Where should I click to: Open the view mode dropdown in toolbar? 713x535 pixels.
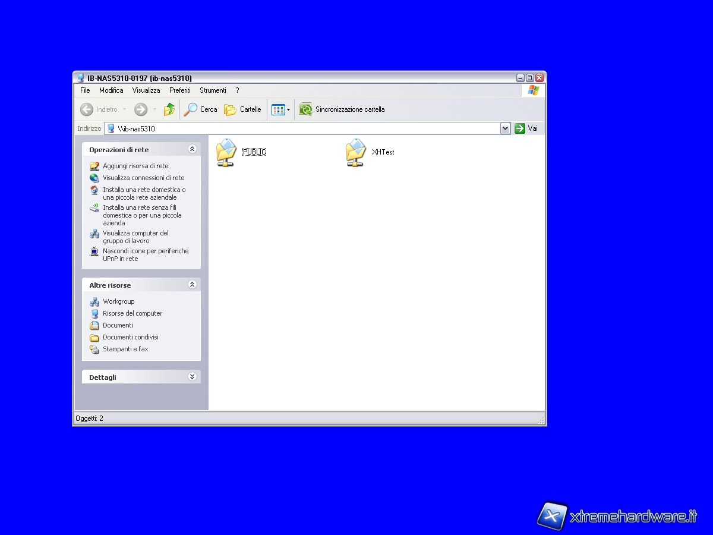(281, 109)
